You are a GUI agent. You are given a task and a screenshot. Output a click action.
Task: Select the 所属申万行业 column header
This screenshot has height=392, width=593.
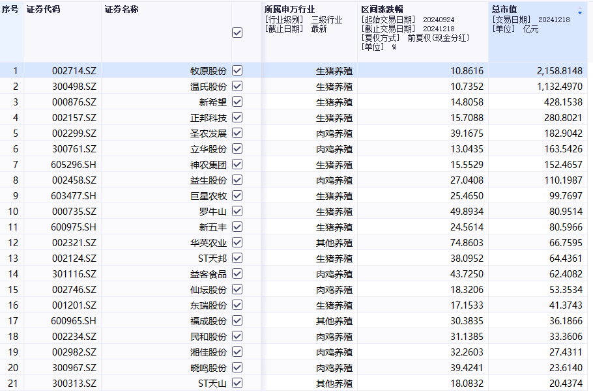tap(289, 10)
